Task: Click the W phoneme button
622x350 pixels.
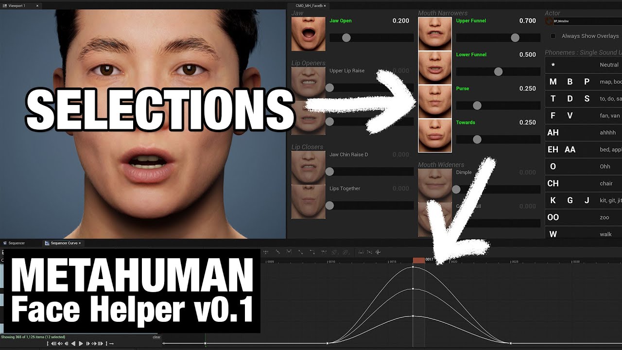Action: pos(553,234)
